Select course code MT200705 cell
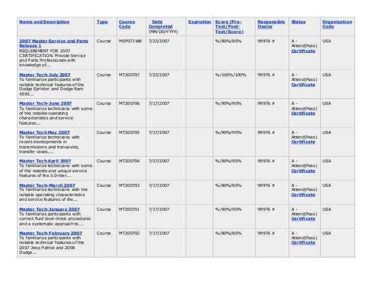Image resolution: width=372 pixels, height=287 pixels. tap(129, 132)
